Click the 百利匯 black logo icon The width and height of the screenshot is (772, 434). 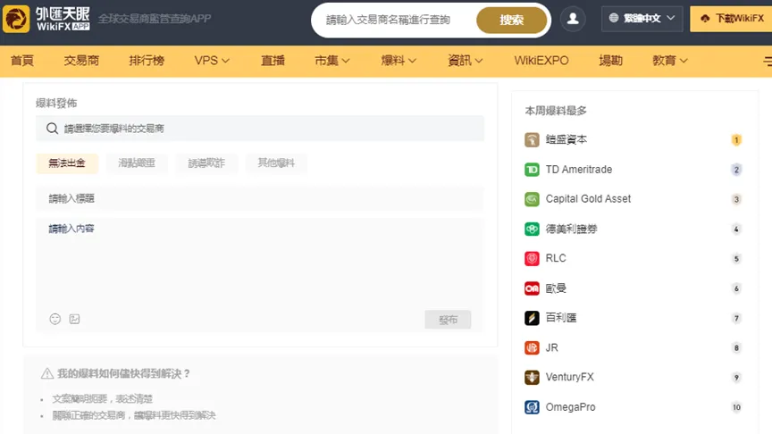coord(532,318)
